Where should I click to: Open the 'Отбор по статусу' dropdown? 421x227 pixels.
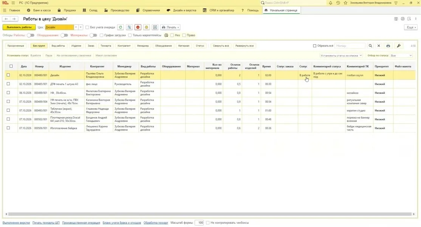click(401, 55)
